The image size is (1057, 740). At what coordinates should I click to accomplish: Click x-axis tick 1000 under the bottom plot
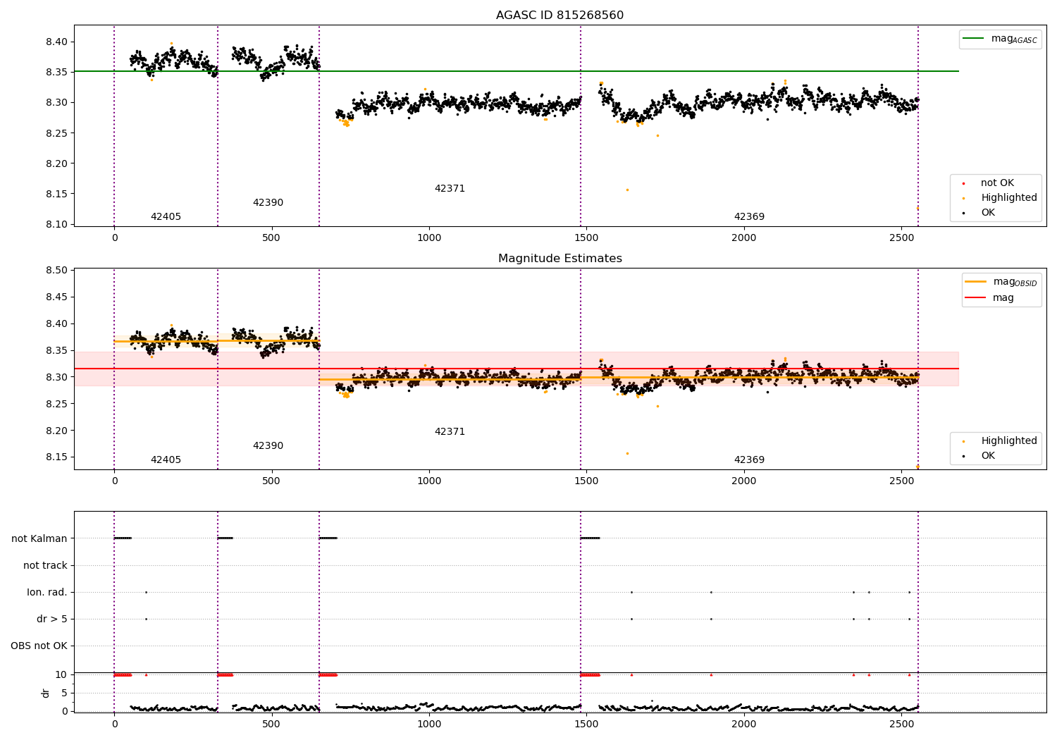[x=429, y=724]
